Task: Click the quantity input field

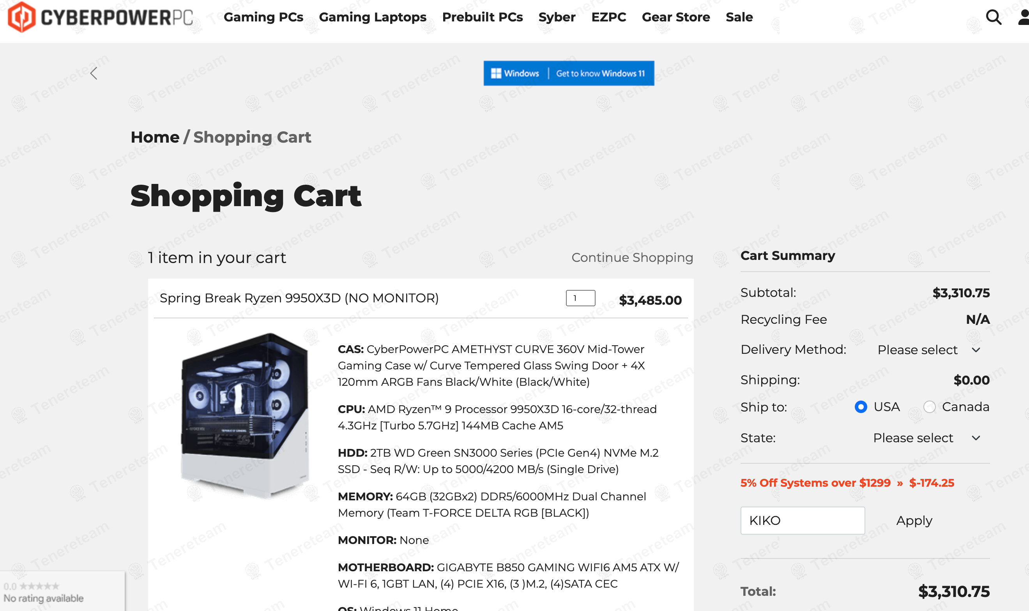Action: (580, 298)
